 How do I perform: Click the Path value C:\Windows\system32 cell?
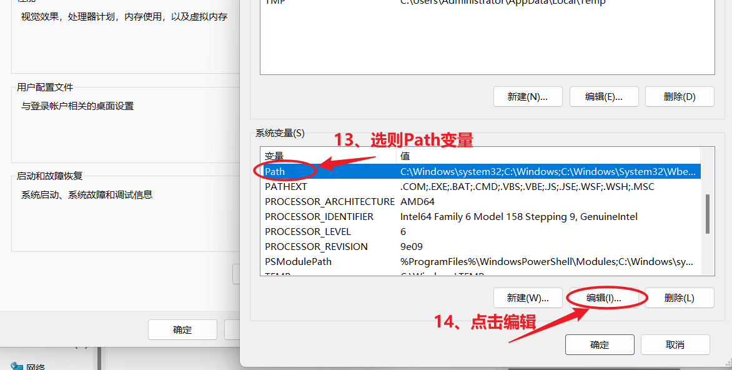point(548,171)
